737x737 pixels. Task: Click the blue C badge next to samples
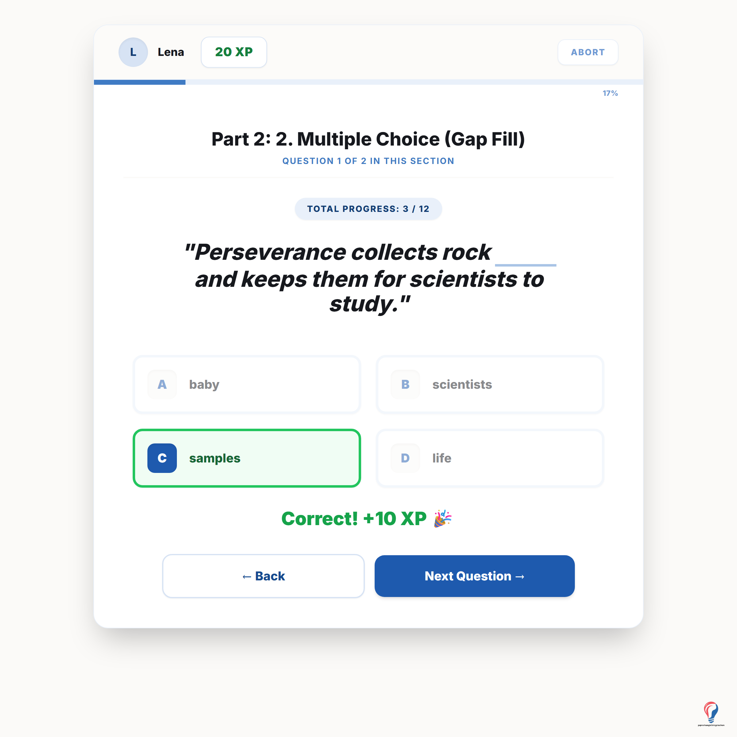162,458
